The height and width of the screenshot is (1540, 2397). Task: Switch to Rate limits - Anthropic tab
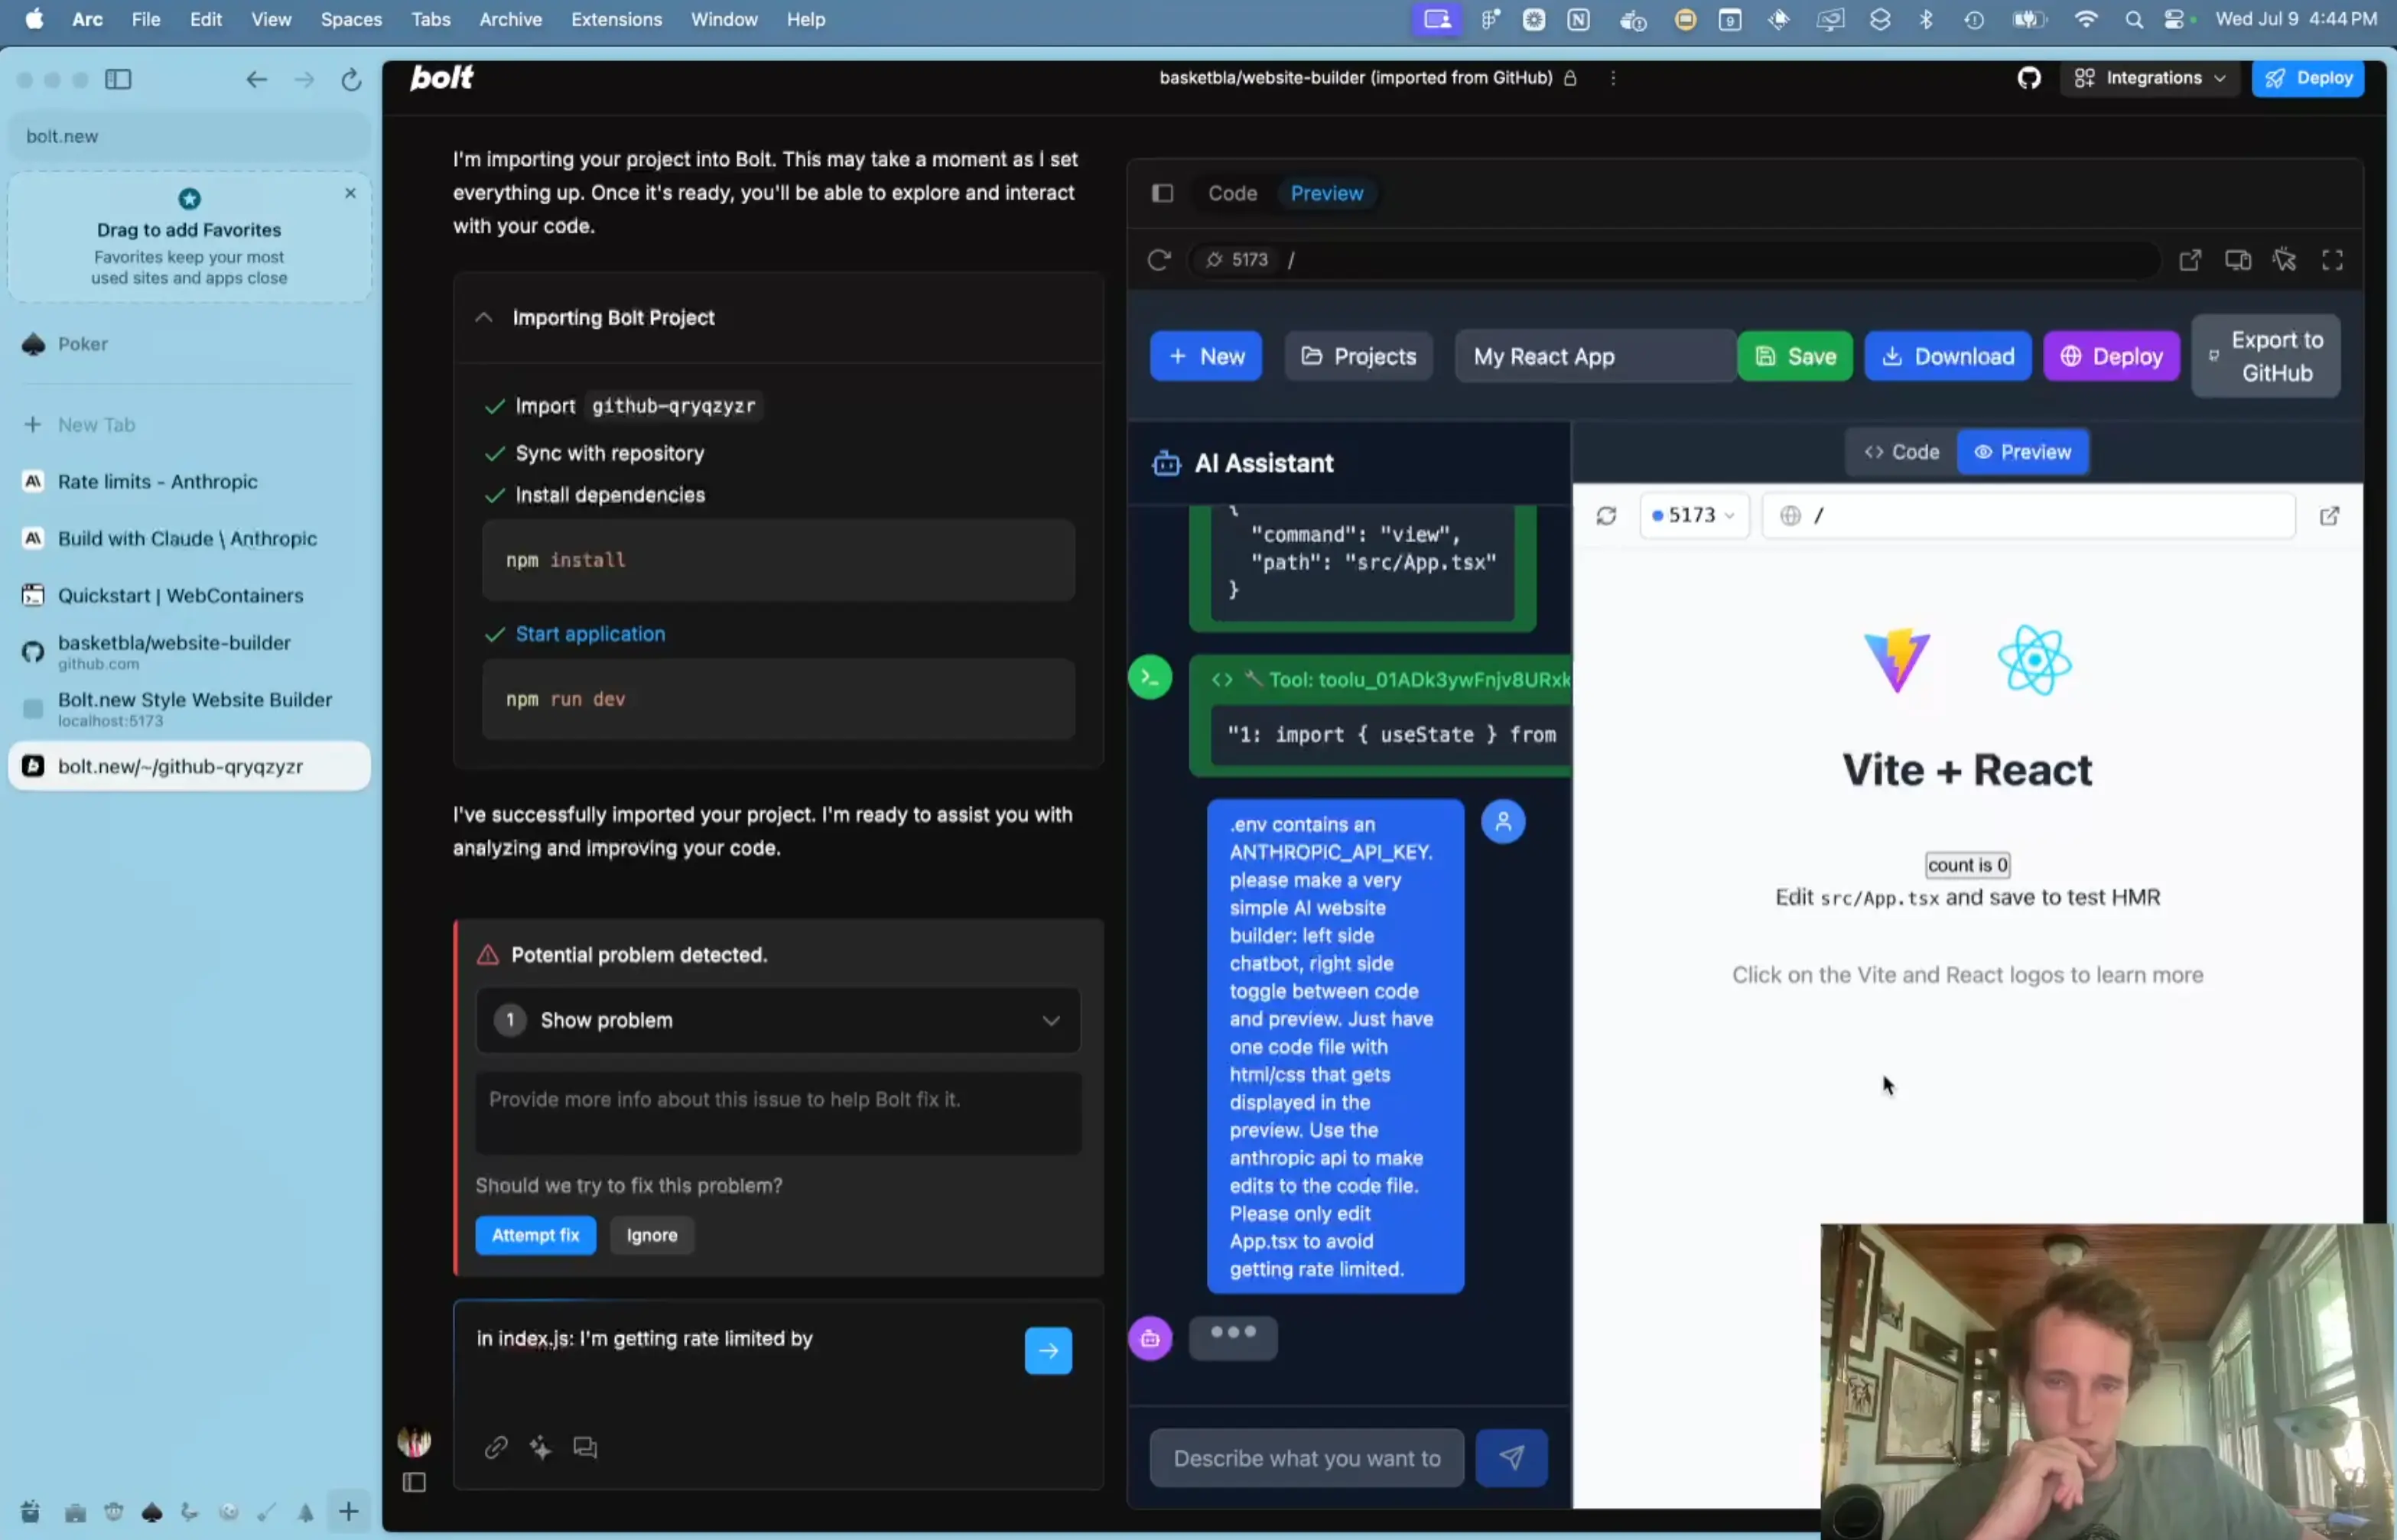coord(189,481)
